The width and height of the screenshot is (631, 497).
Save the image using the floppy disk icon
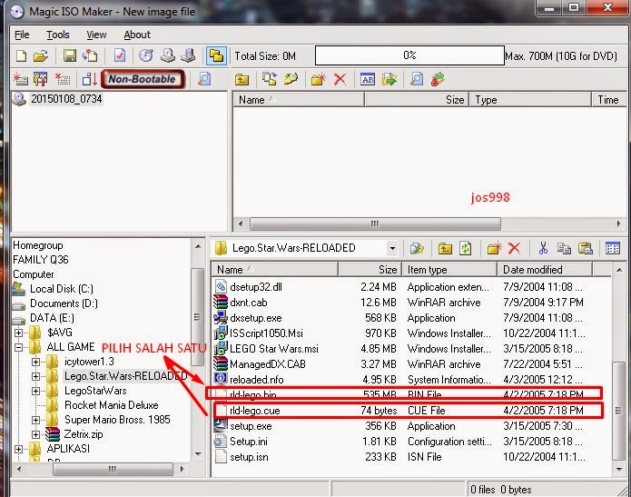[70, 55]
